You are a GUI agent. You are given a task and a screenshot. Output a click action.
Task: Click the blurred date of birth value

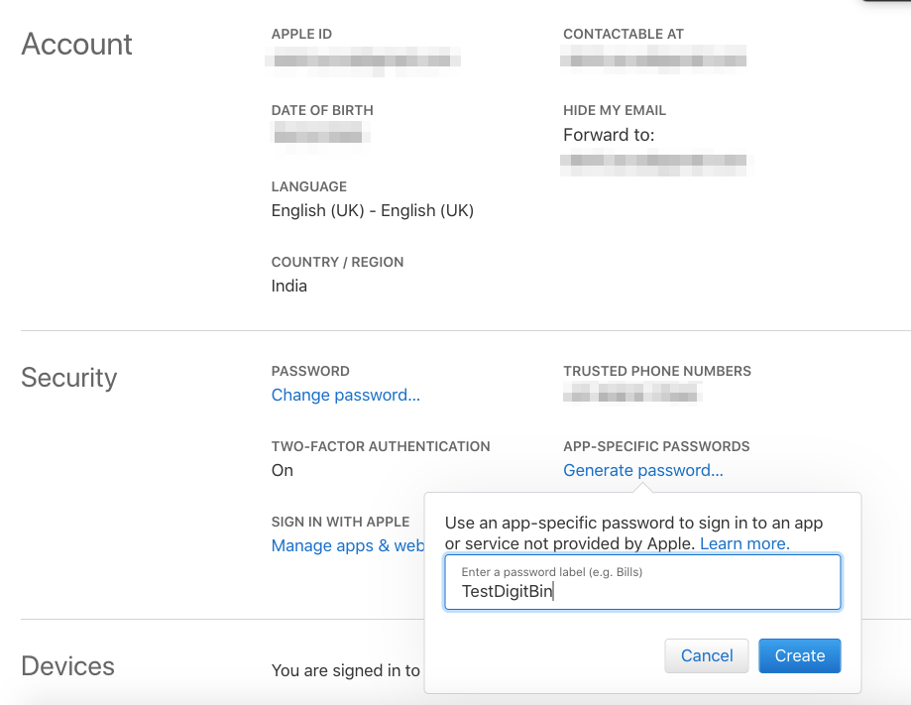click(x=321, y=137)
